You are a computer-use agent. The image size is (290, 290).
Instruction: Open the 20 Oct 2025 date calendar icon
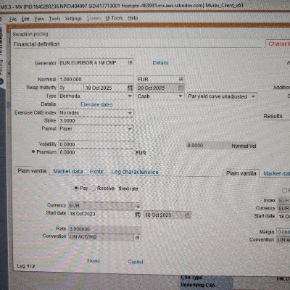181,88
